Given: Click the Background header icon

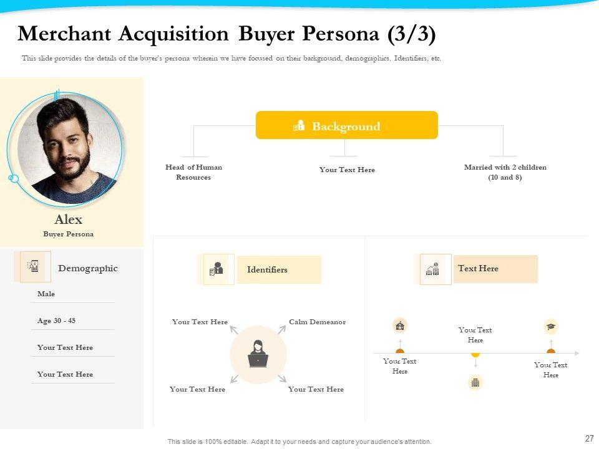Looking at the screenshot, I should pos(299,126).
